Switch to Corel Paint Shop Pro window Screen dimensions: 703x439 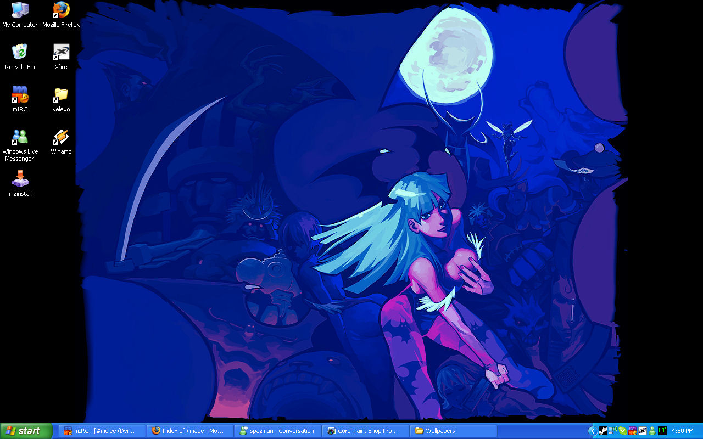click(365, 431)
